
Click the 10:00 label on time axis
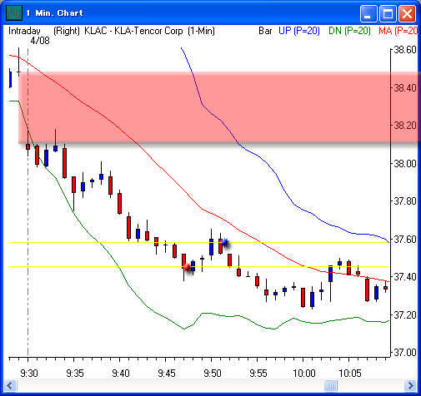tap(304, 374)
